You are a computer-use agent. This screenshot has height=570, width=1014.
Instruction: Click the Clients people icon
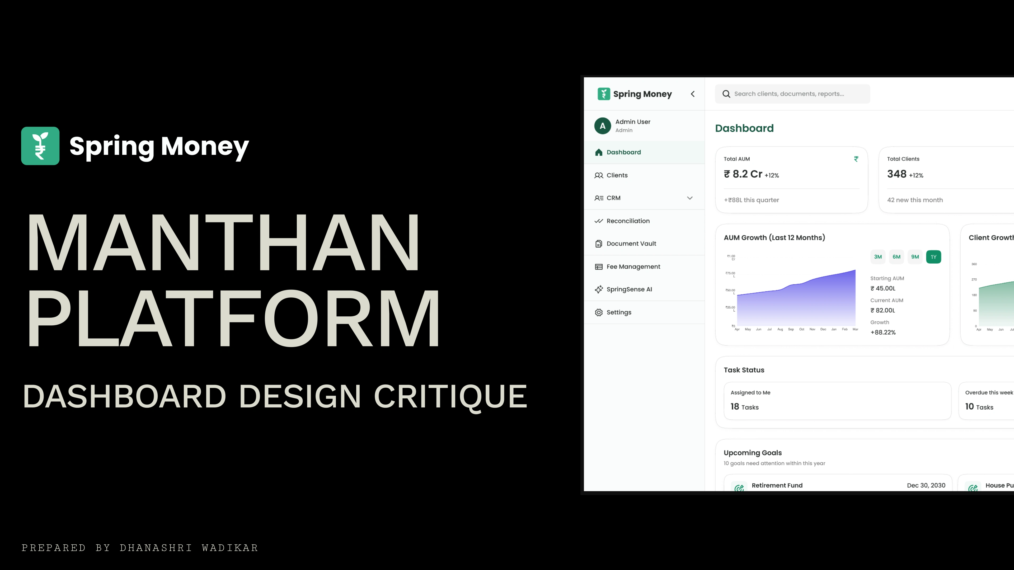(599, 175)
